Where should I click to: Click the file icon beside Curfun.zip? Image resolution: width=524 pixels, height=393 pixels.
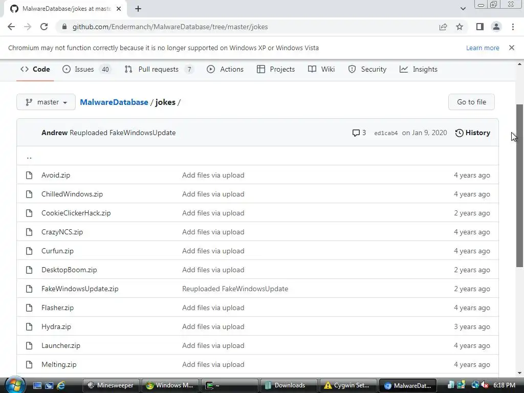(29, 251)
